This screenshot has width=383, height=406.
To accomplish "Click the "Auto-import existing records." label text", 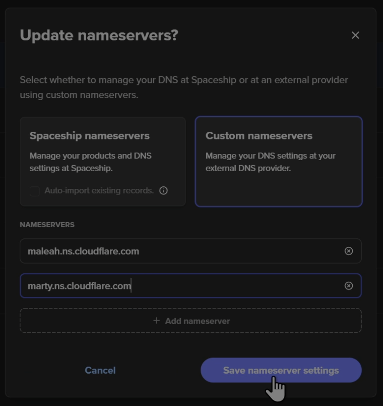I will click(99, 191).
